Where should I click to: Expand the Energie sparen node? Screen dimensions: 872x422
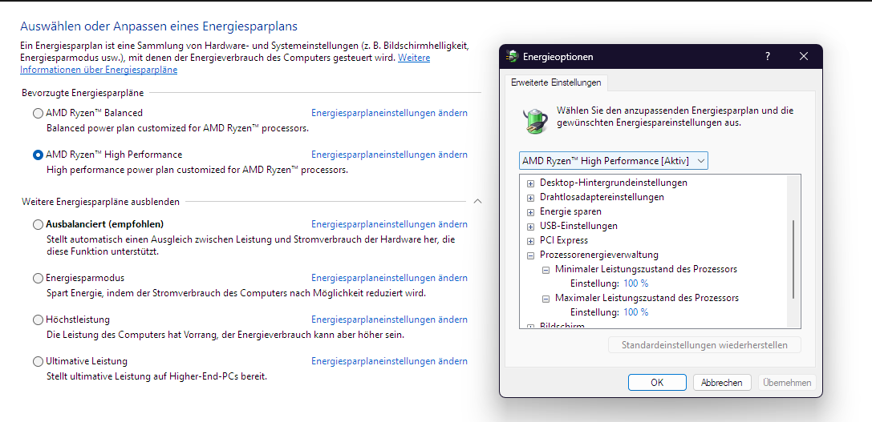(530, 211)
